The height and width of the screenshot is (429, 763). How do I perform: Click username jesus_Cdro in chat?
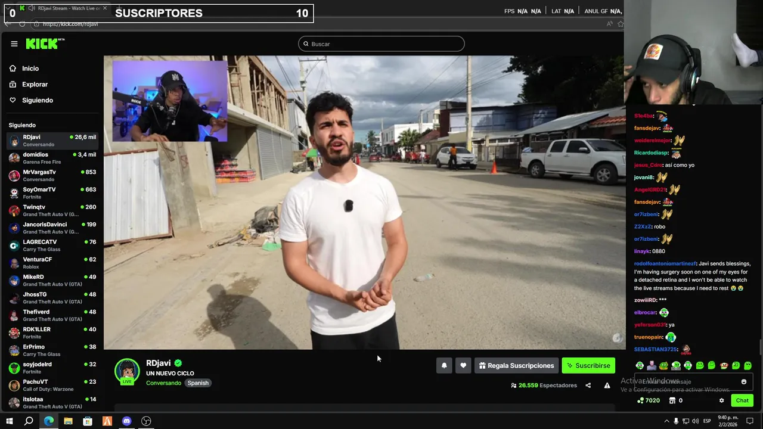(x=648, y=165)
